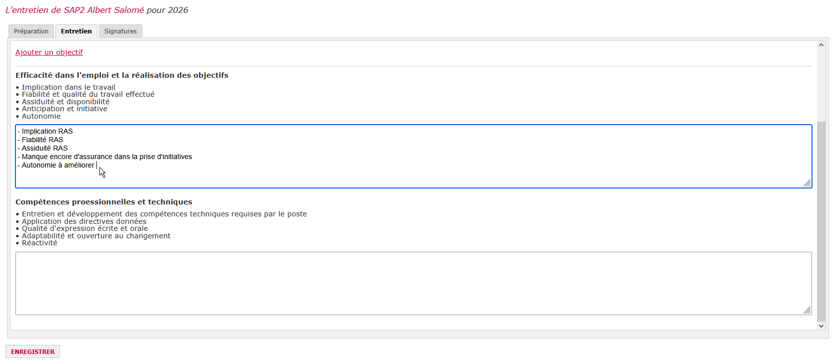Click the vertical scrollbar thumb
This screenshot has width=832, height=361.
coord(821,219)
